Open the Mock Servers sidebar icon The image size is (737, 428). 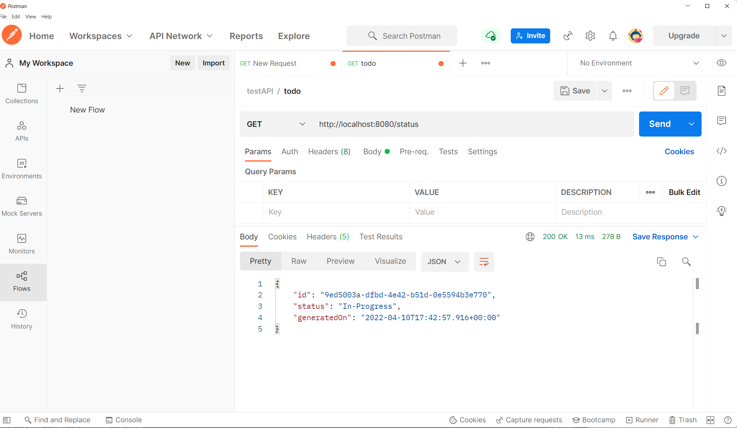pos(22,206)
